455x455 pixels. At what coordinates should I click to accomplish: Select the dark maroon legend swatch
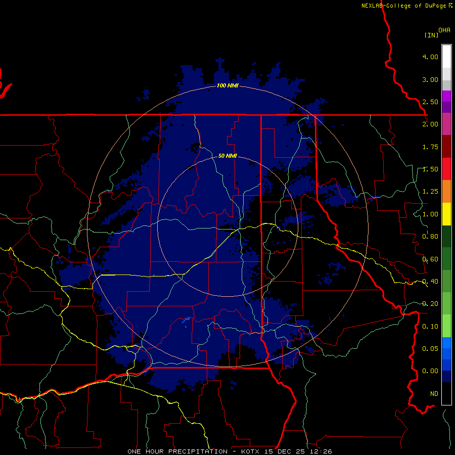tap(446, 147)
